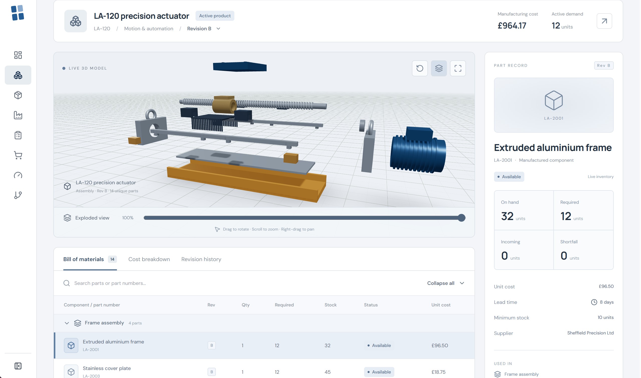641x378 pixels.
Task: Click the Stock column header
Action: coord(331,305)
